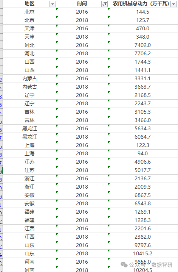Select the 北京 cell in the 2016 row
The width and height of the screenshot is (178, 272).
[x=29, y=12]
